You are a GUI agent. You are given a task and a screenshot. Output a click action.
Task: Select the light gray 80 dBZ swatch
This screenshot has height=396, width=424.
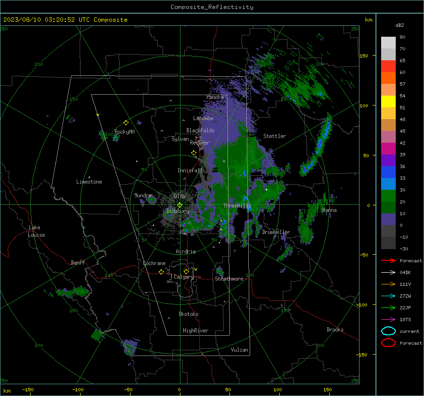[x=388, y=42]
